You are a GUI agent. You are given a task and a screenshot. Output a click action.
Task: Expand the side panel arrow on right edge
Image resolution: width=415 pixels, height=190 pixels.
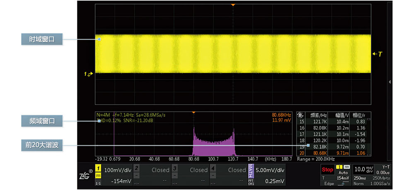pos(390,83)
